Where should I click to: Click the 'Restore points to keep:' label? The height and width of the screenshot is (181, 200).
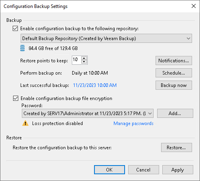(44, 61)
